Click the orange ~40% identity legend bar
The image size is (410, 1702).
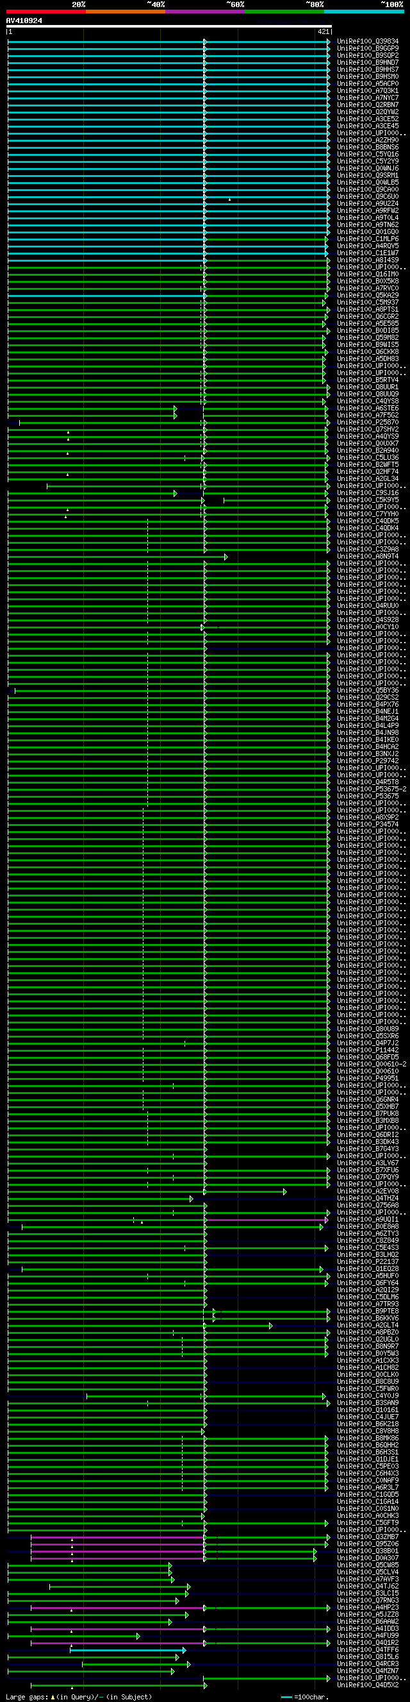tap(126, 12)
